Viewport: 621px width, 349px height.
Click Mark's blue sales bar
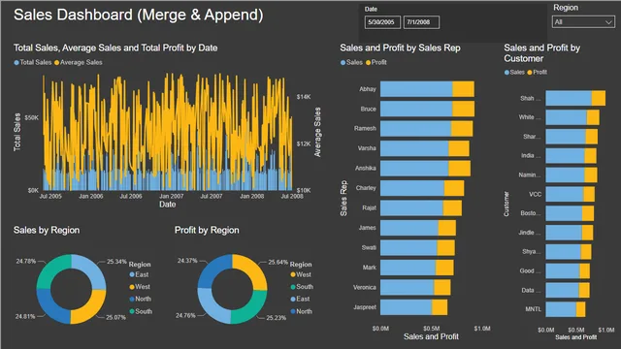pyautogui.click(x=408, y=268)
